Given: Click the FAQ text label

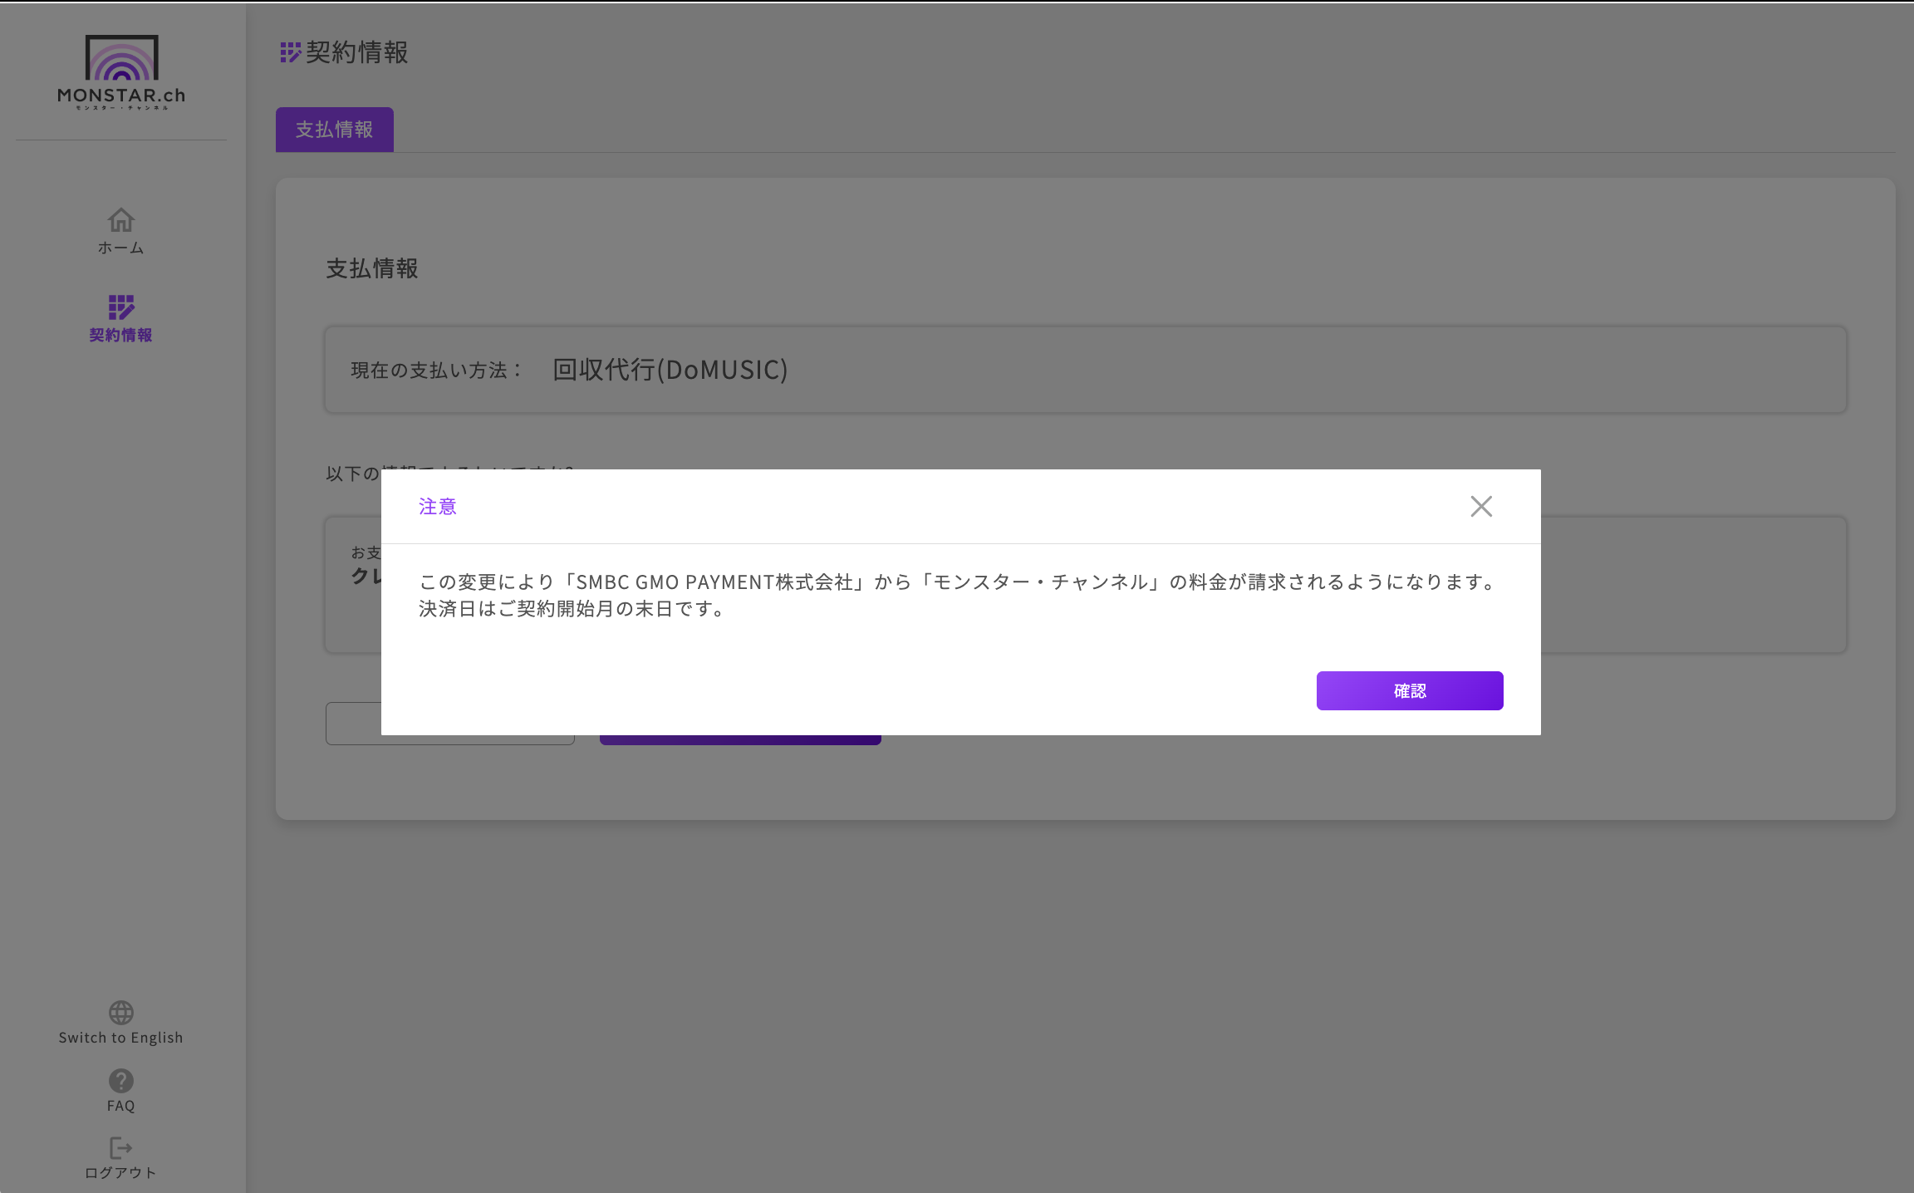Looking at the screenshot, I should [x=121, y=1106].
